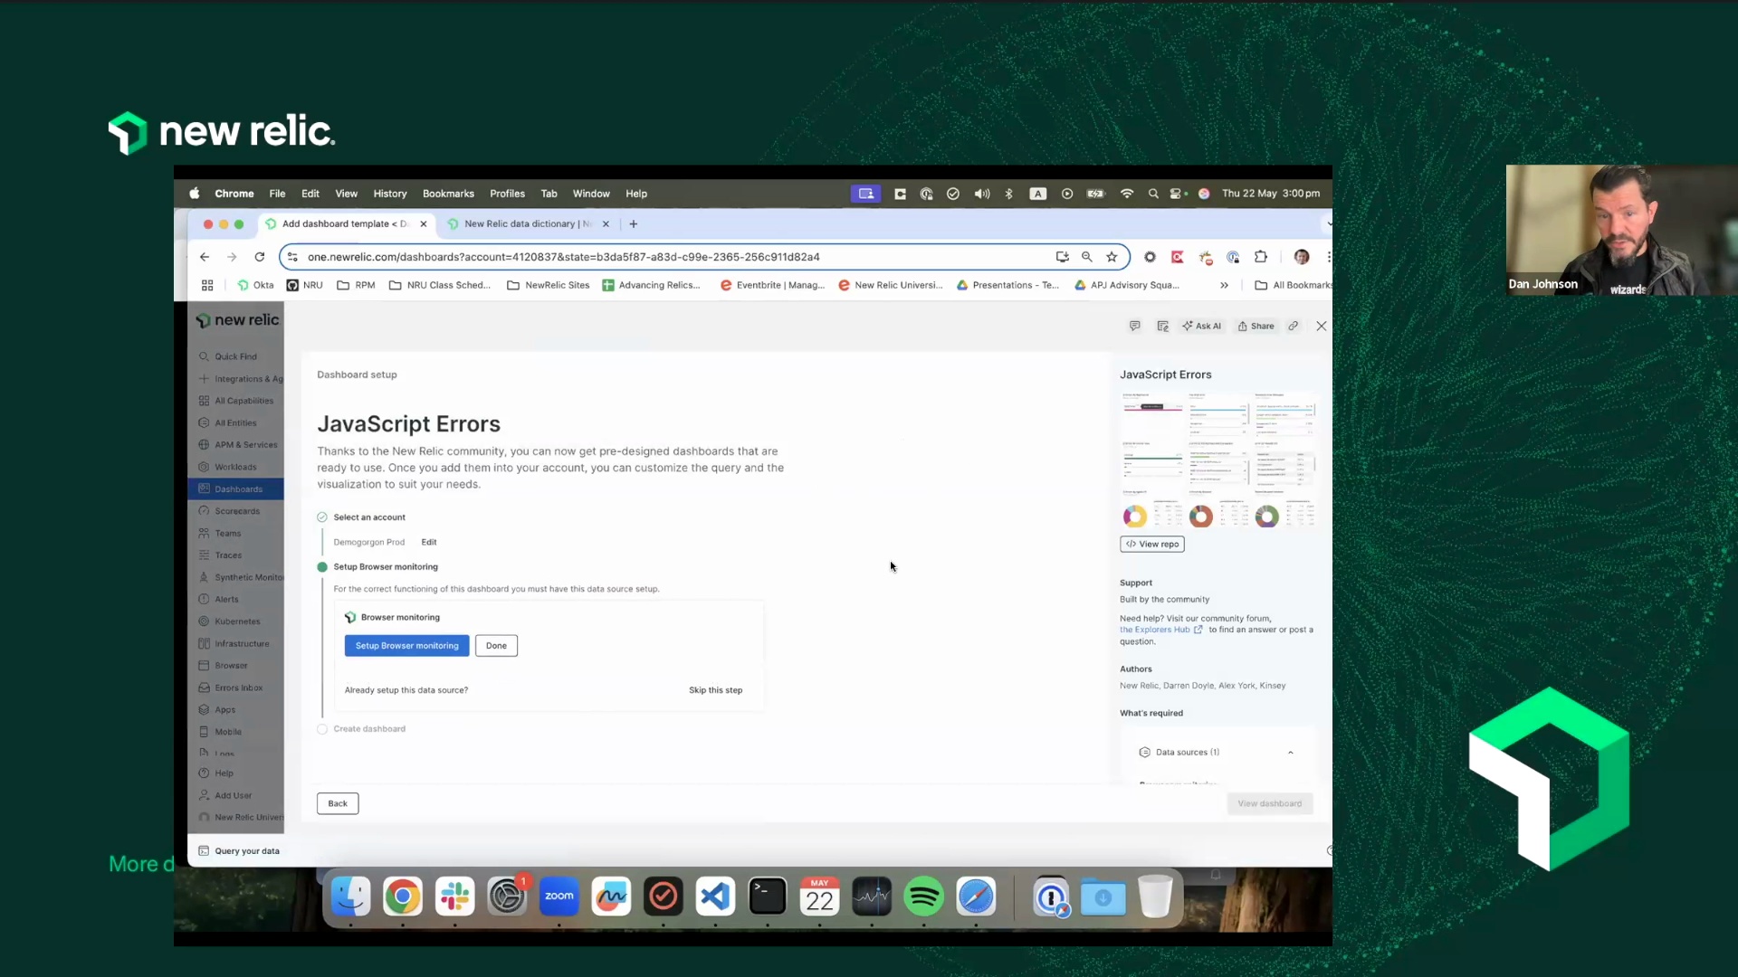Image resolution: width=1738 pixels, height=977 pixels.
Task: Collapse the Data sources section chevron
Action: [x=1290, y=753]
